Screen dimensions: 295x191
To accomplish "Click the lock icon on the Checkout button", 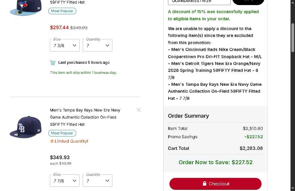I will click(x=204, y=184).
